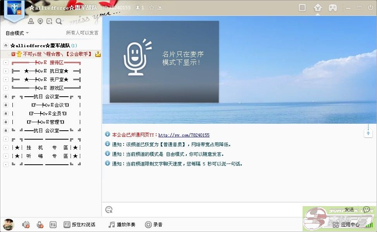
Task: Toggle the microphone mute button
Action: click(x=40, y=225)
